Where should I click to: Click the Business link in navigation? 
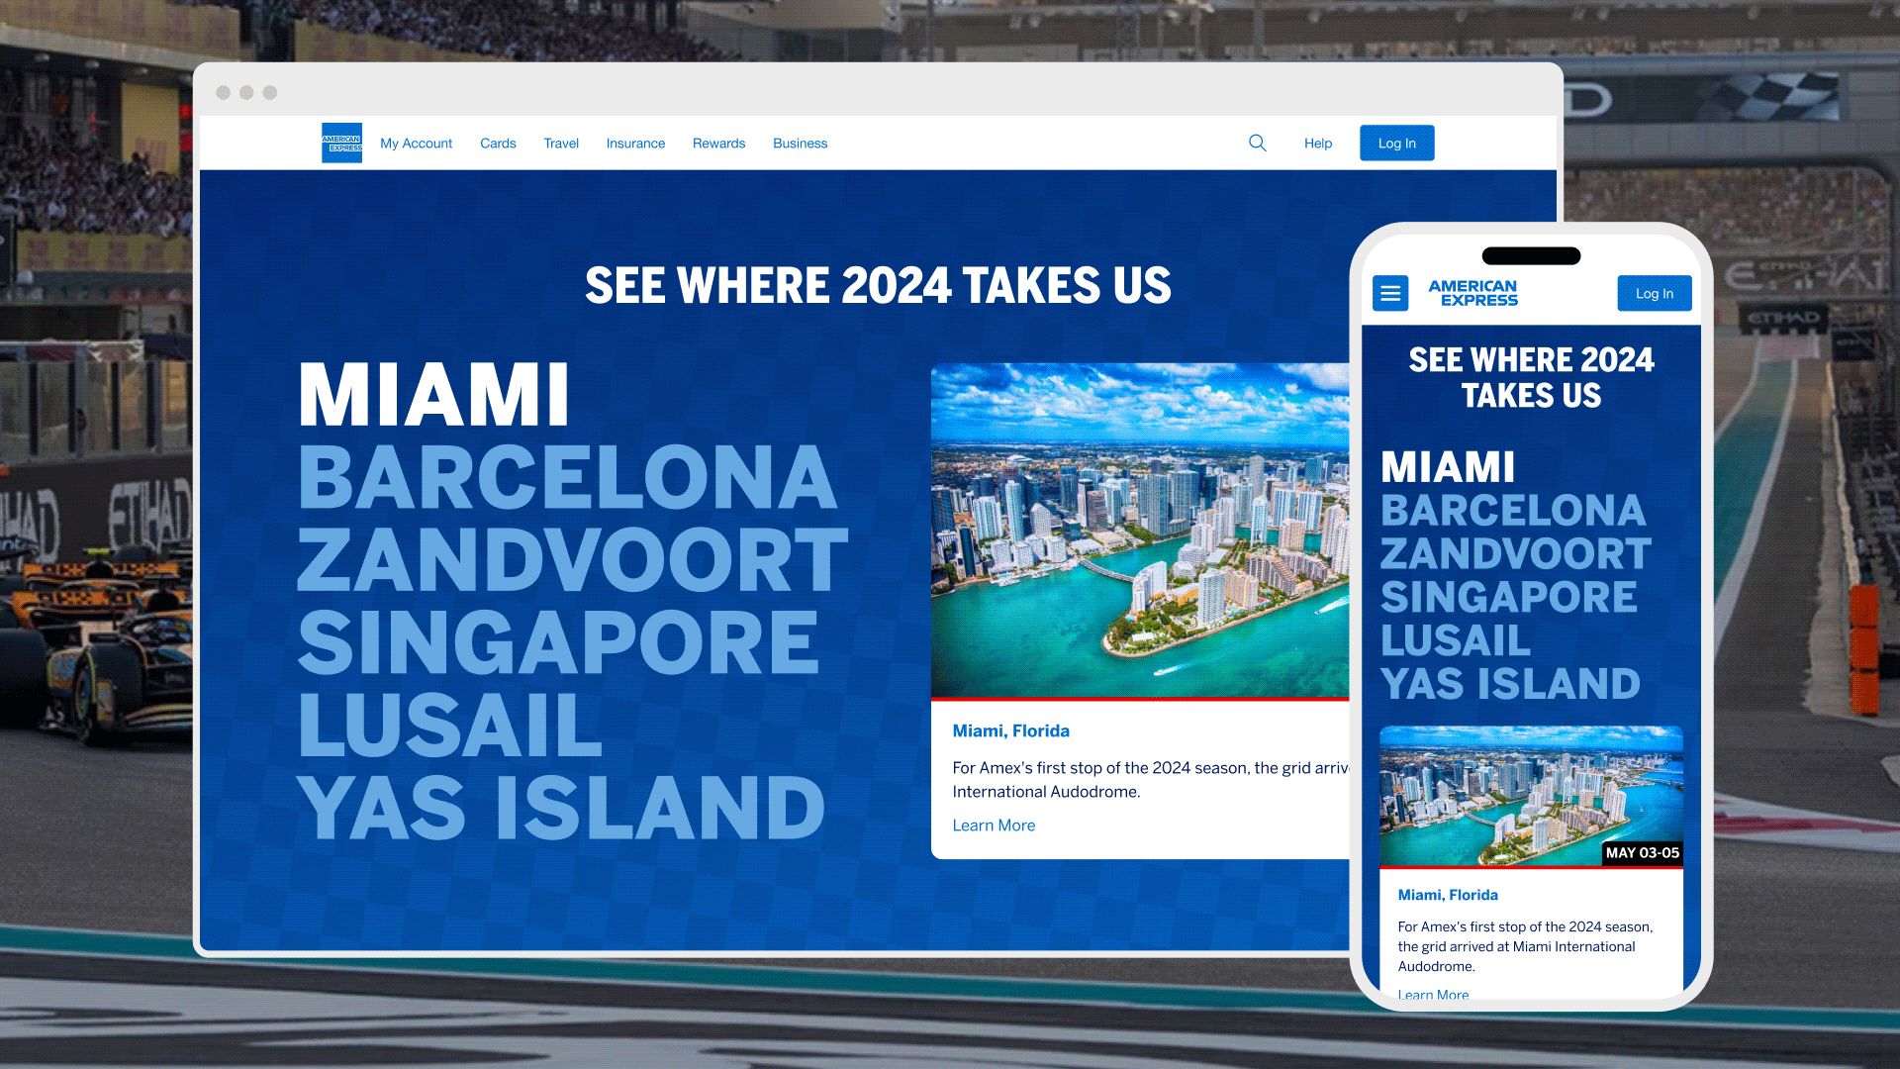[800, 143]
